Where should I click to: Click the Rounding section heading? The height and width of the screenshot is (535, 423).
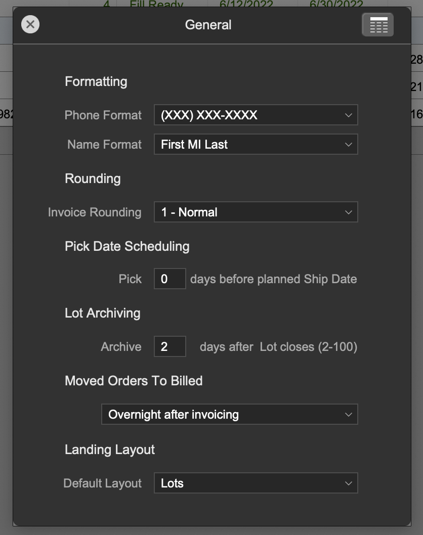pos(93,179)
